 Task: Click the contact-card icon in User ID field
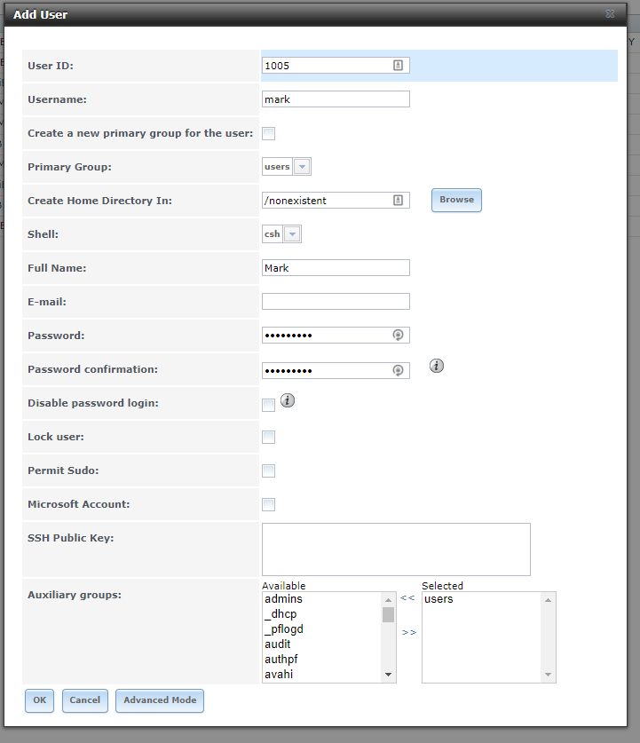tap(398, 66)
